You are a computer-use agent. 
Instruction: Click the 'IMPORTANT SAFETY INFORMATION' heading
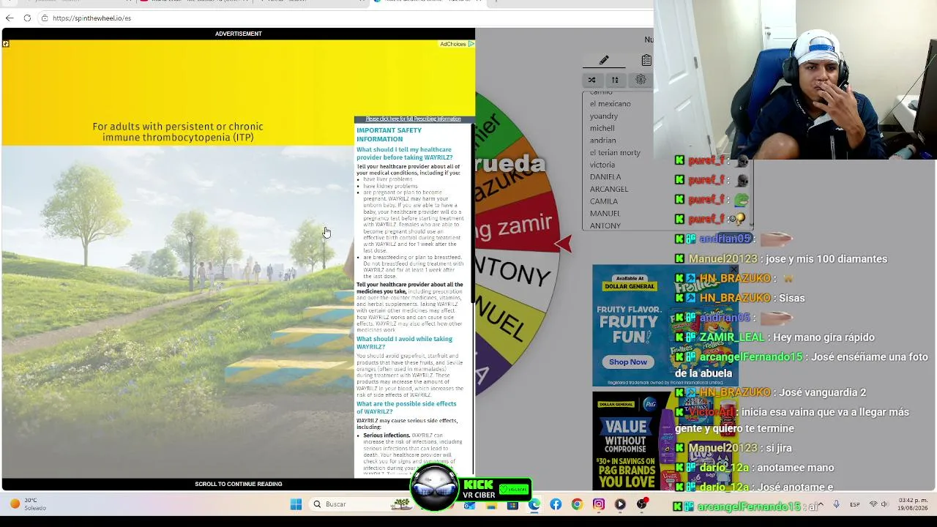pos(389,135)
